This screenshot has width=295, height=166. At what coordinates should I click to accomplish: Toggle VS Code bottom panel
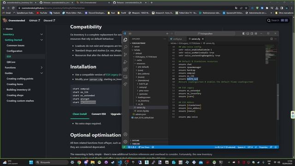tap(248, 34)
